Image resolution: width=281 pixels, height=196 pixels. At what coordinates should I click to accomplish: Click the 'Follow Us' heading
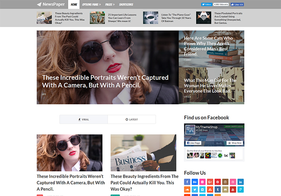(x=195, y=173)
